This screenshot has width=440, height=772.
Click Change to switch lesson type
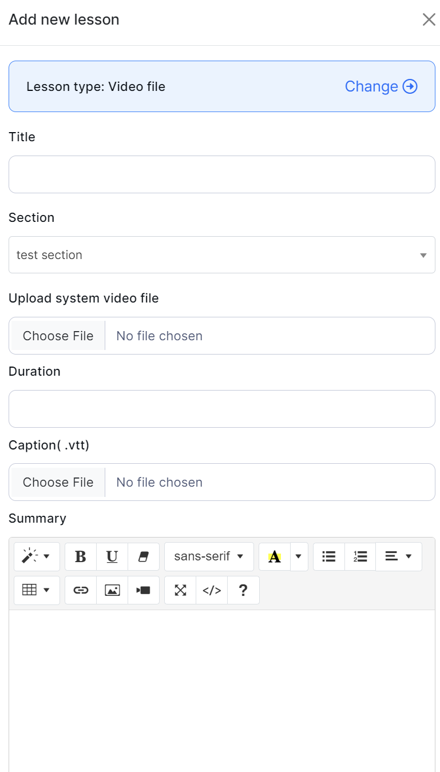point(380,86)
